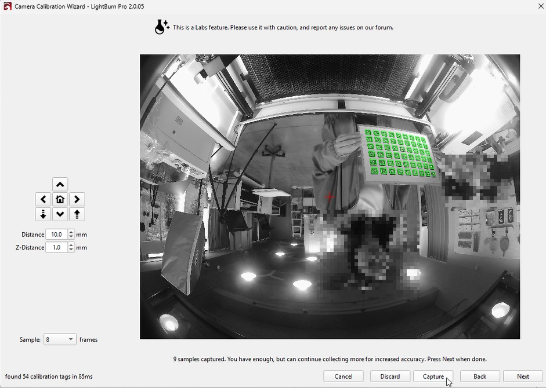Cancel the calibration wizard
The image size is (546, 388).
click(x=343, y=376)
